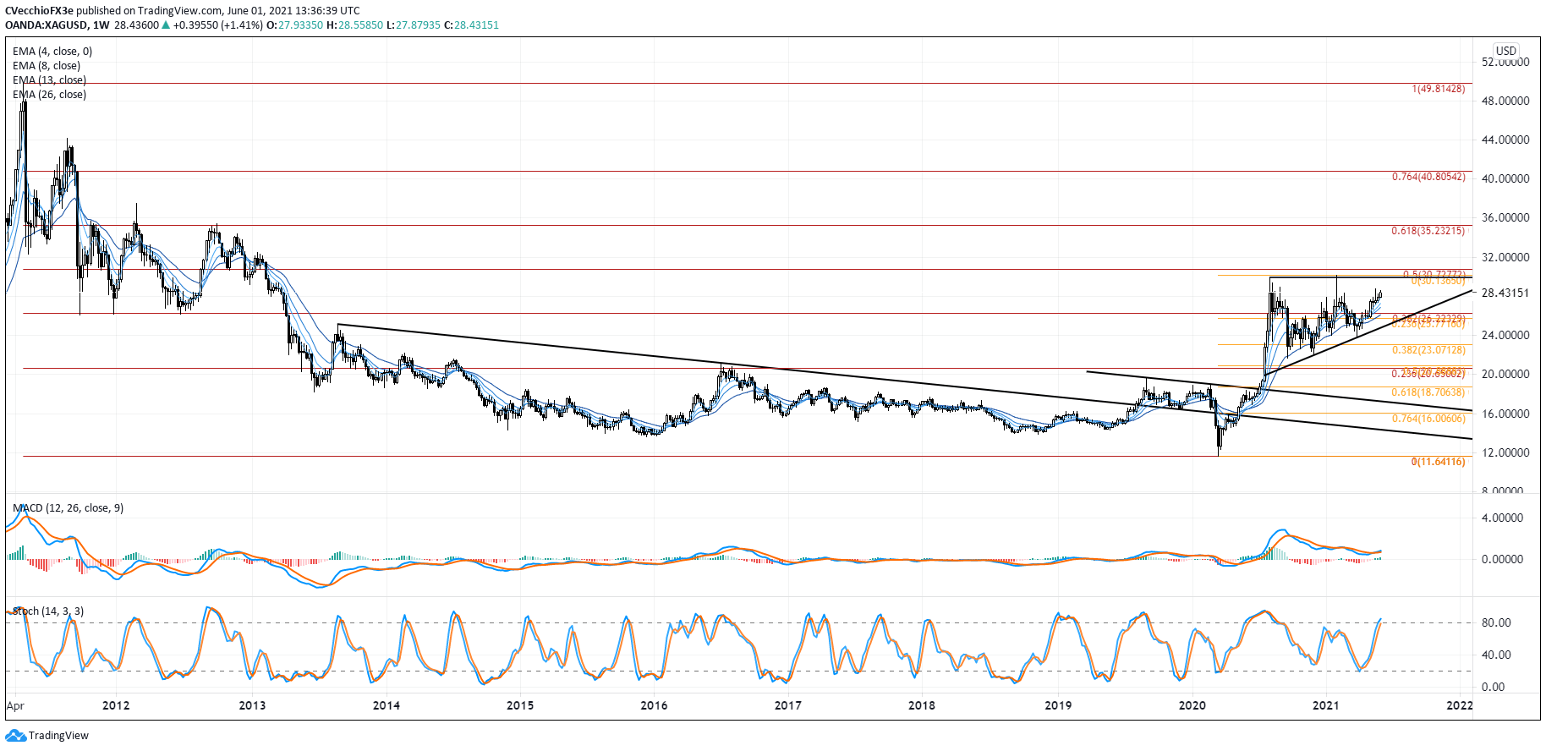Open the USD currency selector
Viewport: 1546px width, 751px height.
click(1505, 51)
